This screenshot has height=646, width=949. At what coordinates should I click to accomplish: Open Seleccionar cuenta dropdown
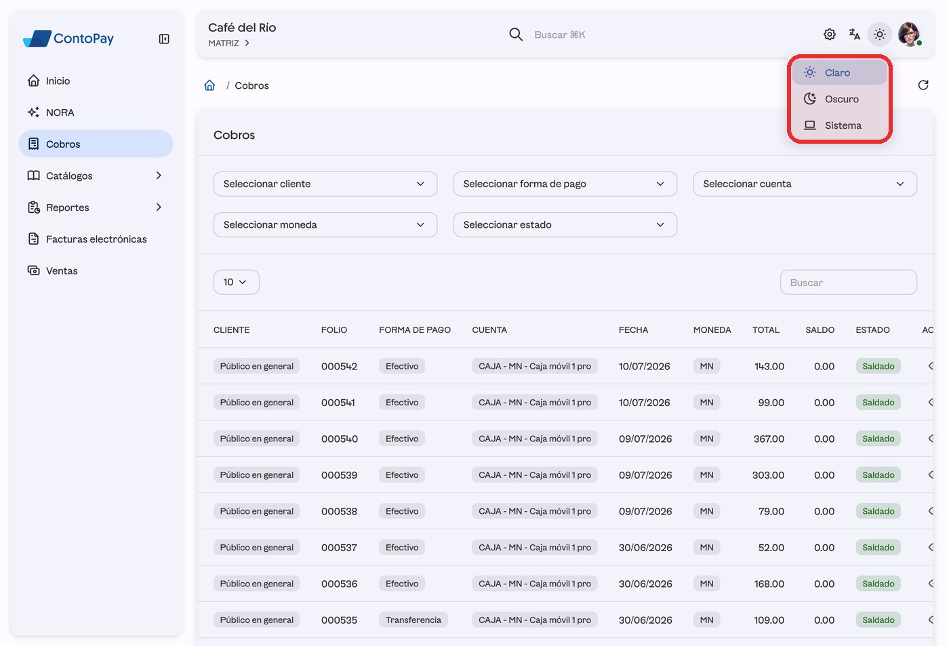click(x=805, y=184)
